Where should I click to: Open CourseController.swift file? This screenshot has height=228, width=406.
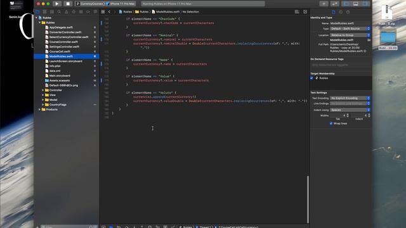coord(63,42)
